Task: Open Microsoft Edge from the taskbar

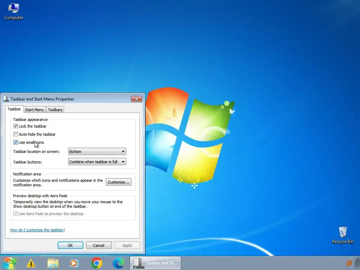Action: (118, 263)
